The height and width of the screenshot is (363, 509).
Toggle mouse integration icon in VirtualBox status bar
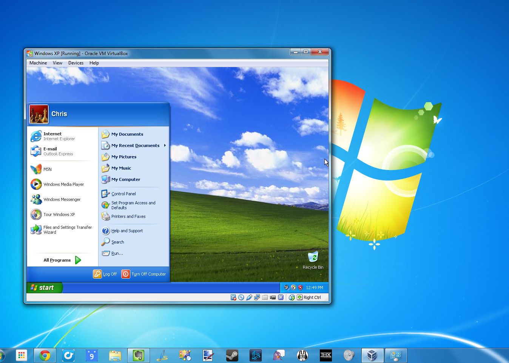pyautogui.click(x=292, y=297)
